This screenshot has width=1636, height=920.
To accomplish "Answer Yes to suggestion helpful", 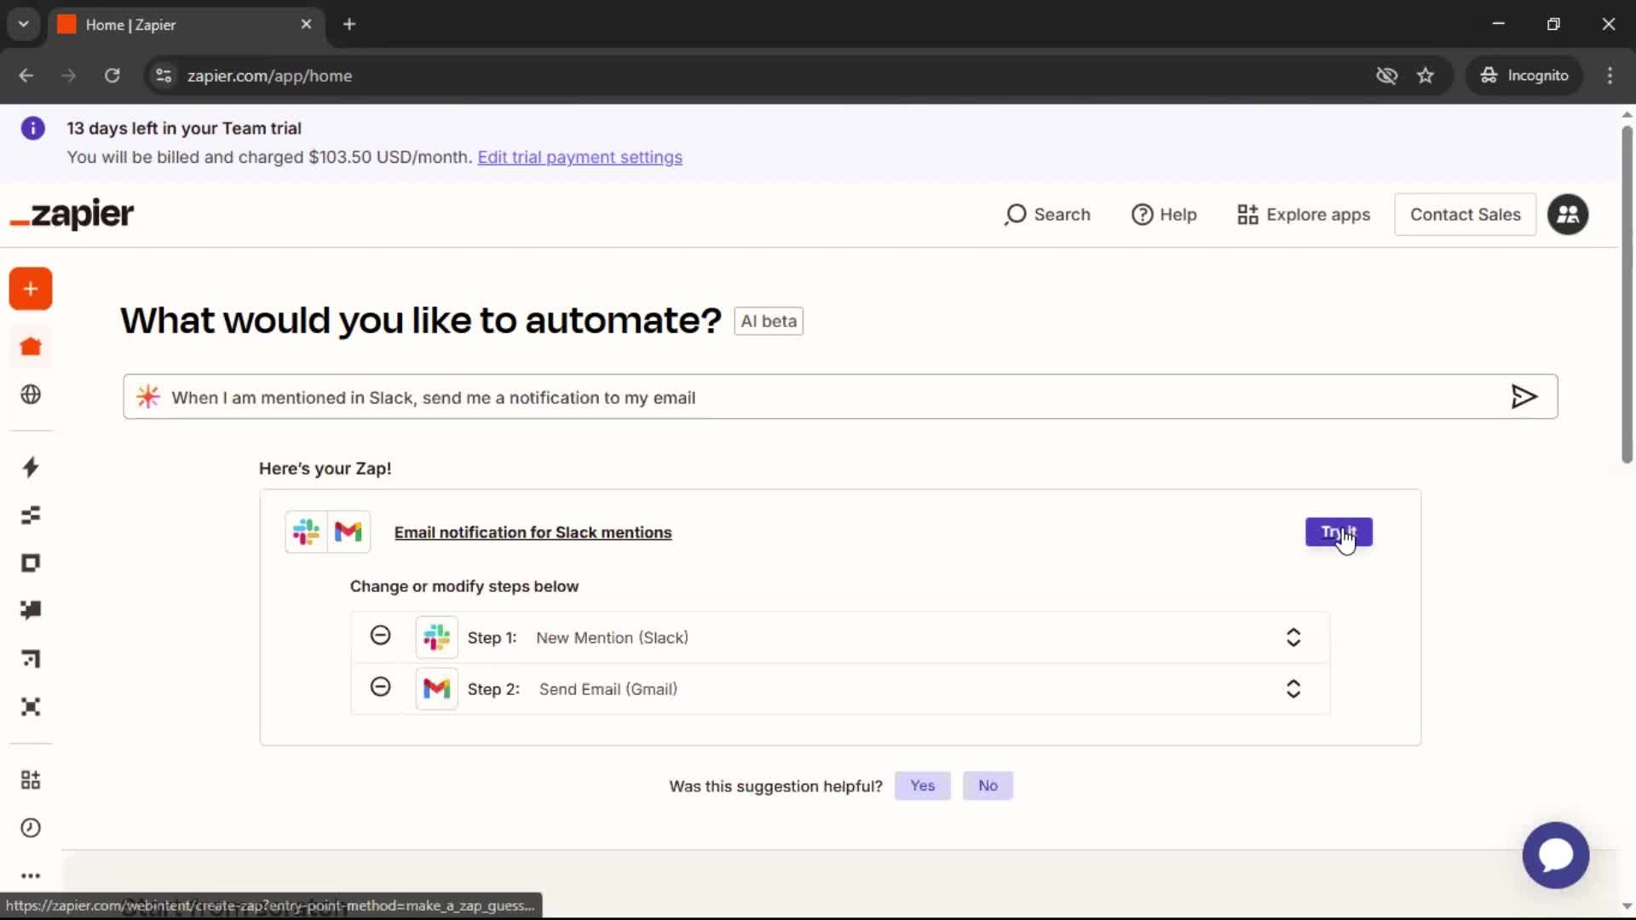I will (x=922, y=785).
